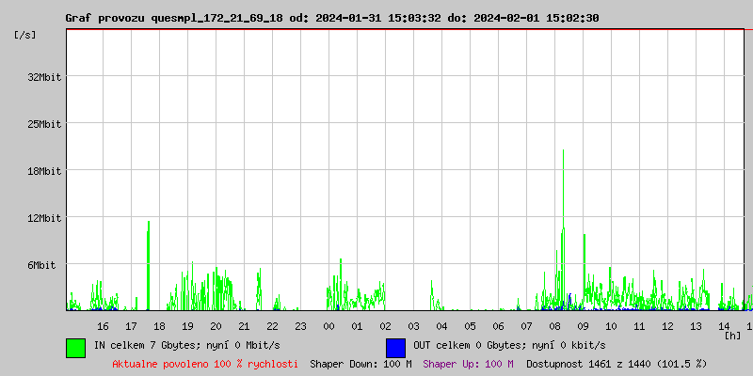Click the 'Shaper Down: 100 M' label
The height and width of the screenshot is (376, 753).
tap(360, 364)
